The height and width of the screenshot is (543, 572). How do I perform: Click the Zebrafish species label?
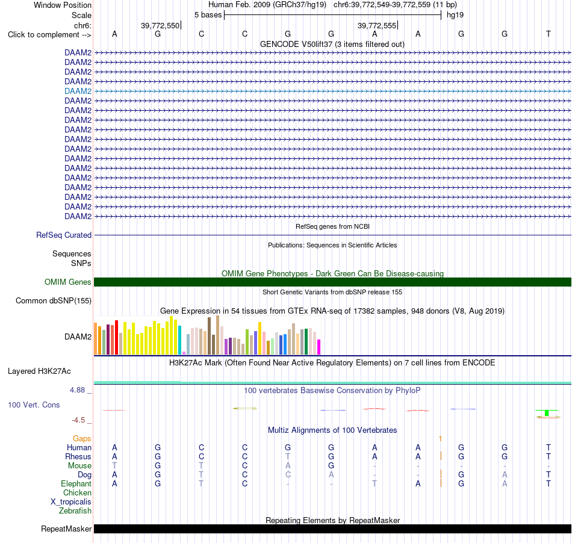[x=75, y=511]
